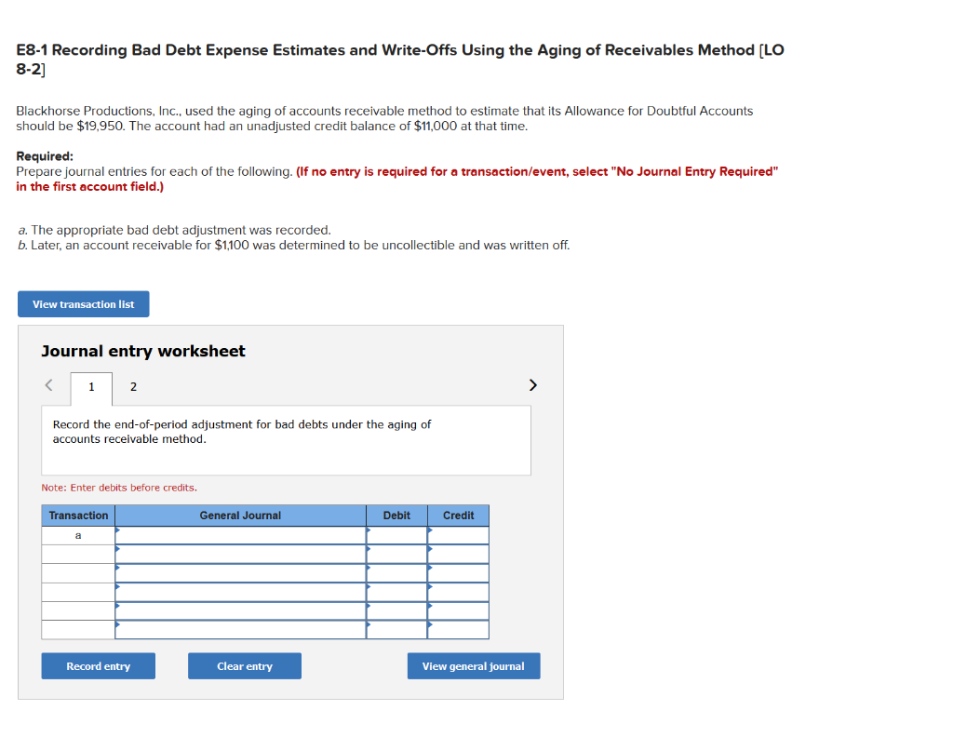Click the View transaction list button
The width and height of the screenshot is (953, 737).
tap(83, 303)
